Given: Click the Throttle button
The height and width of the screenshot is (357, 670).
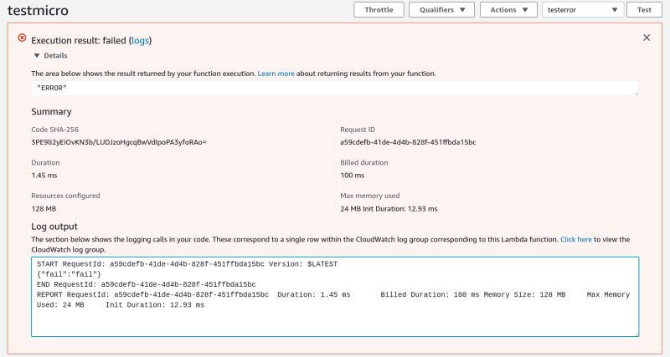Looking at the screenshot, I should [x=379, y=10].
